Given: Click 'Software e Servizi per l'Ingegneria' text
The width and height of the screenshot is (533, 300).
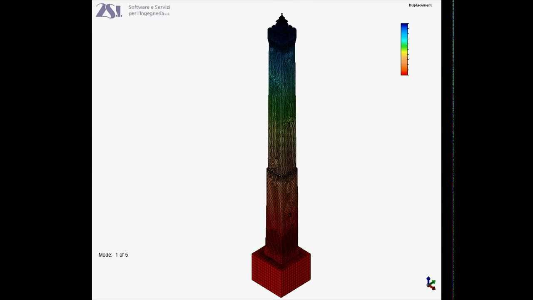Looking at the screenshot, I should [x=149, y=10].
